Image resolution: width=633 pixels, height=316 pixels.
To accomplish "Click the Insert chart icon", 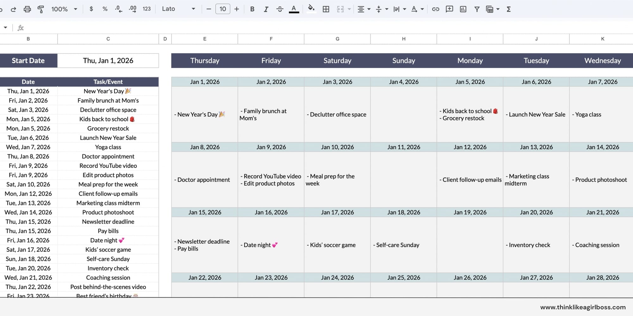I will pos(463,9).
